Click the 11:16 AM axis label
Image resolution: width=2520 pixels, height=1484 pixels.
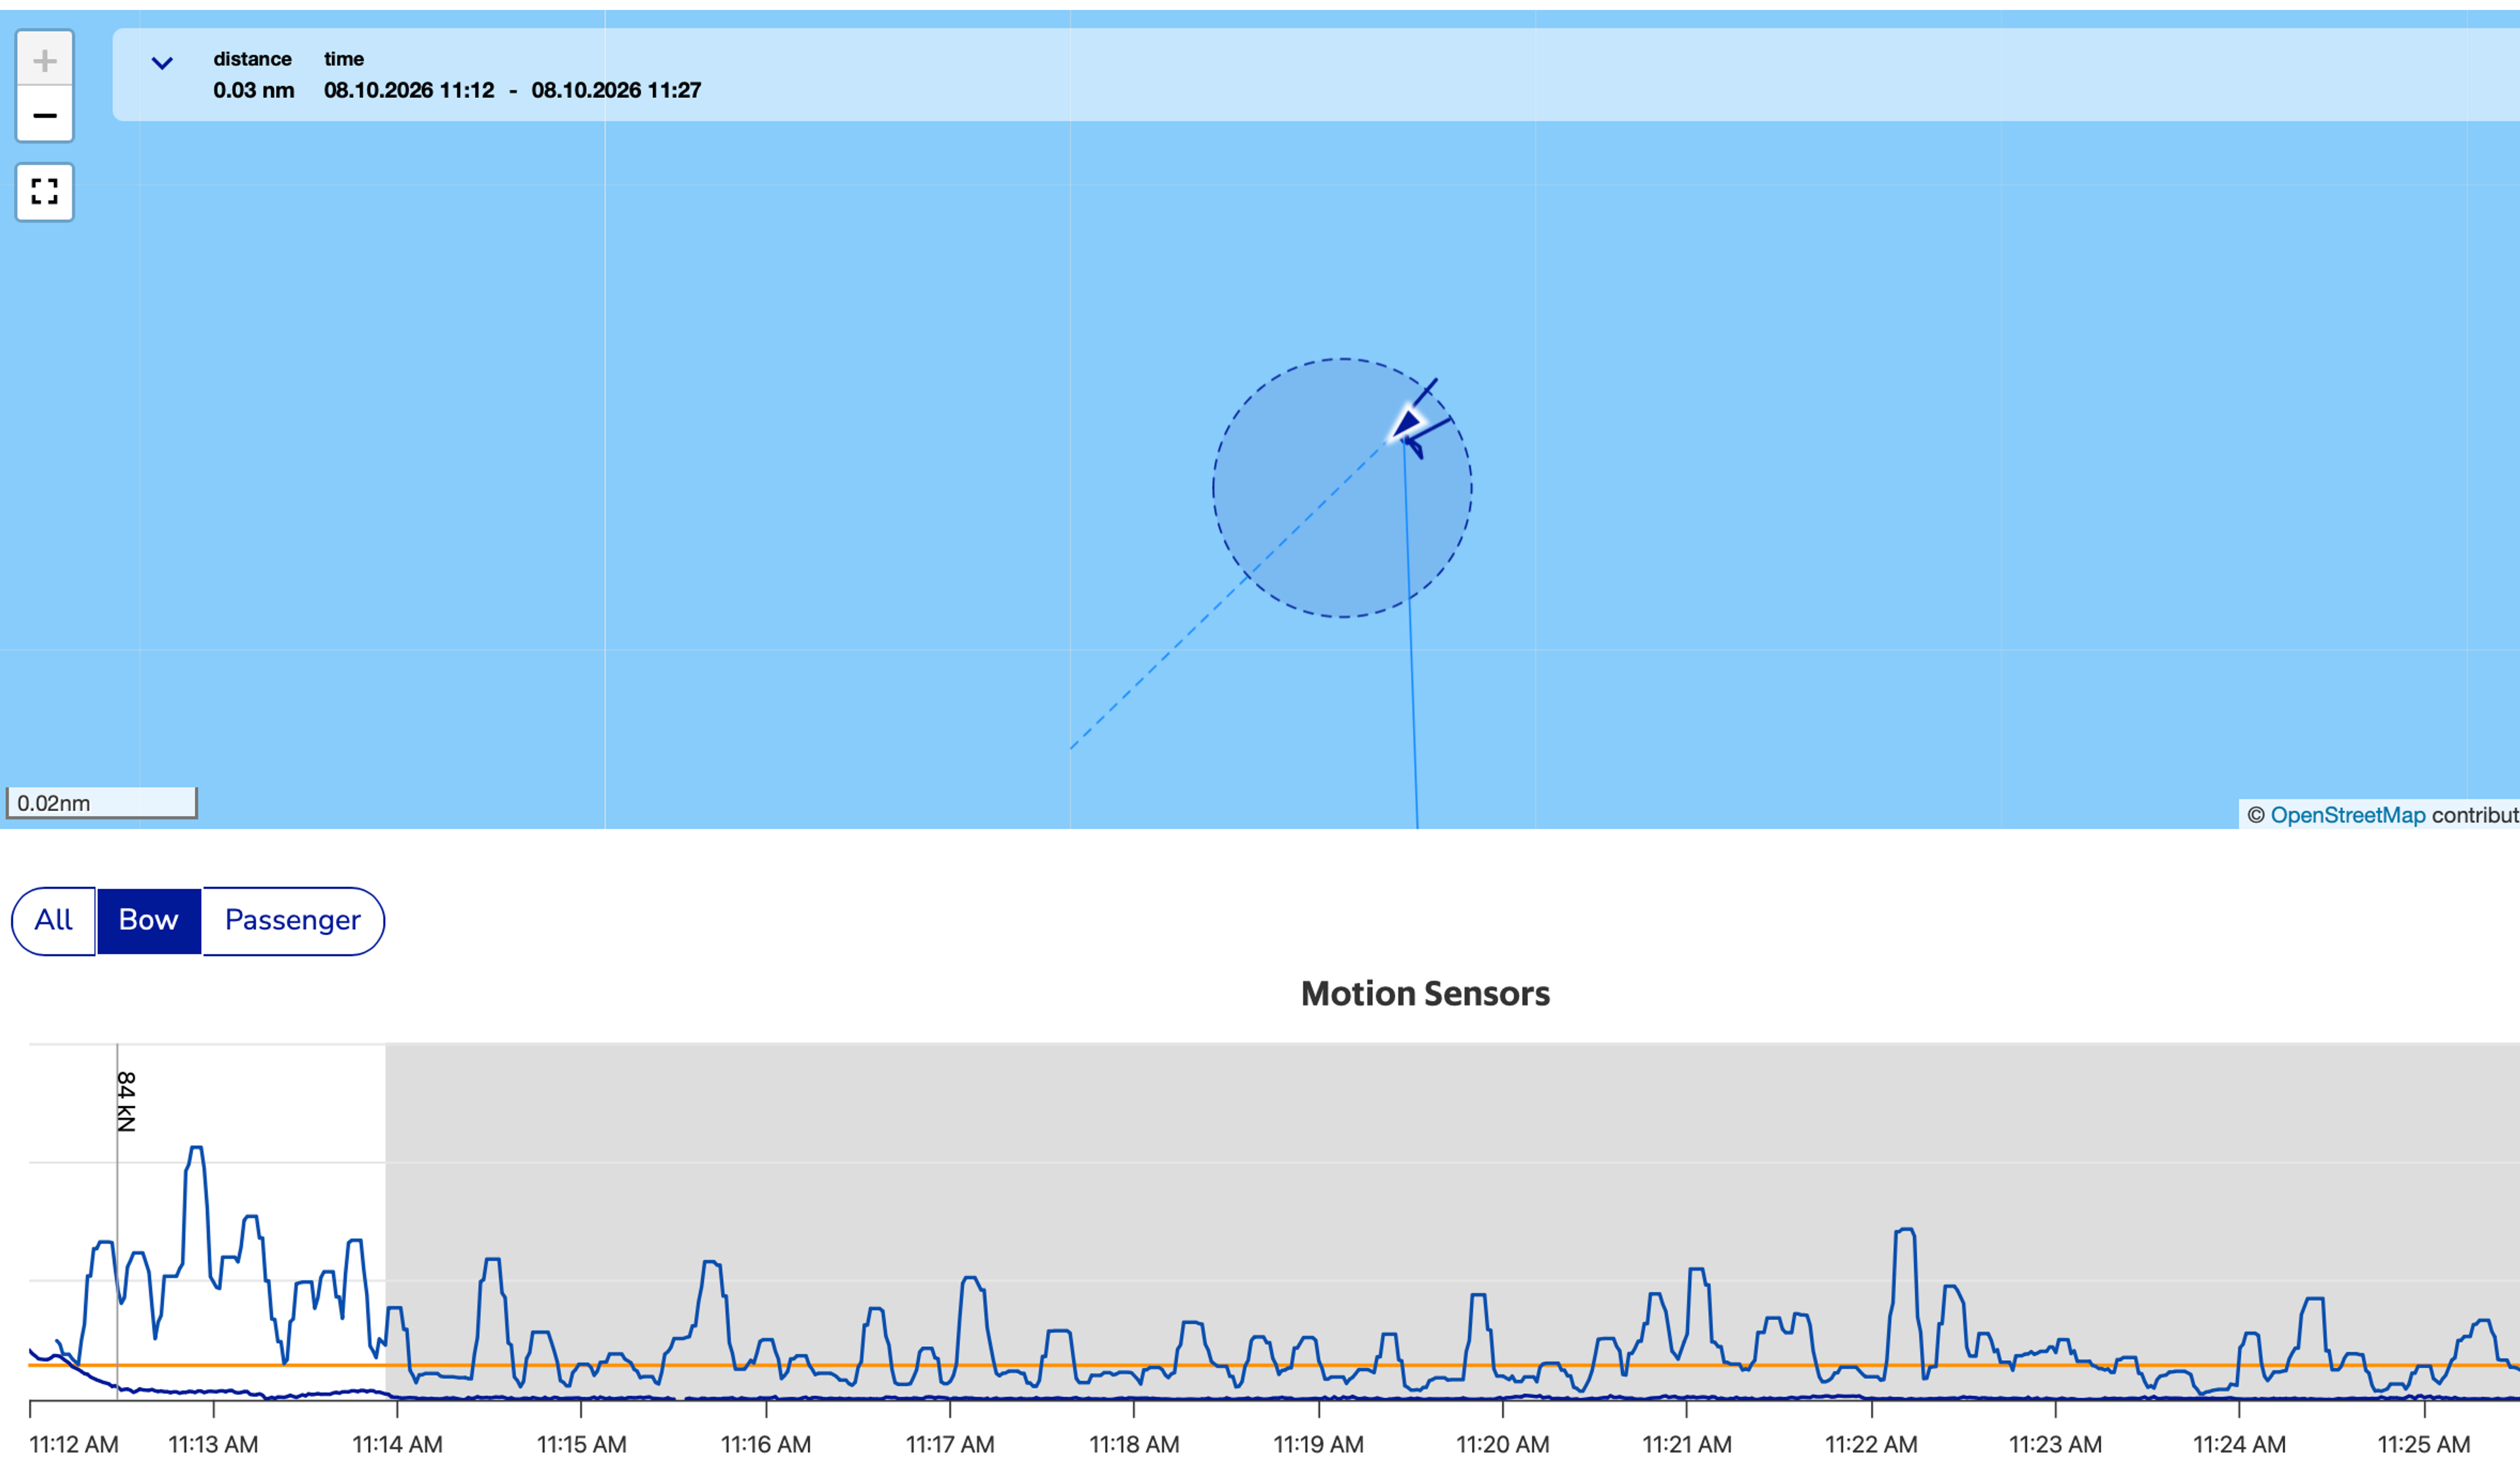click(x=766, y=1444)
